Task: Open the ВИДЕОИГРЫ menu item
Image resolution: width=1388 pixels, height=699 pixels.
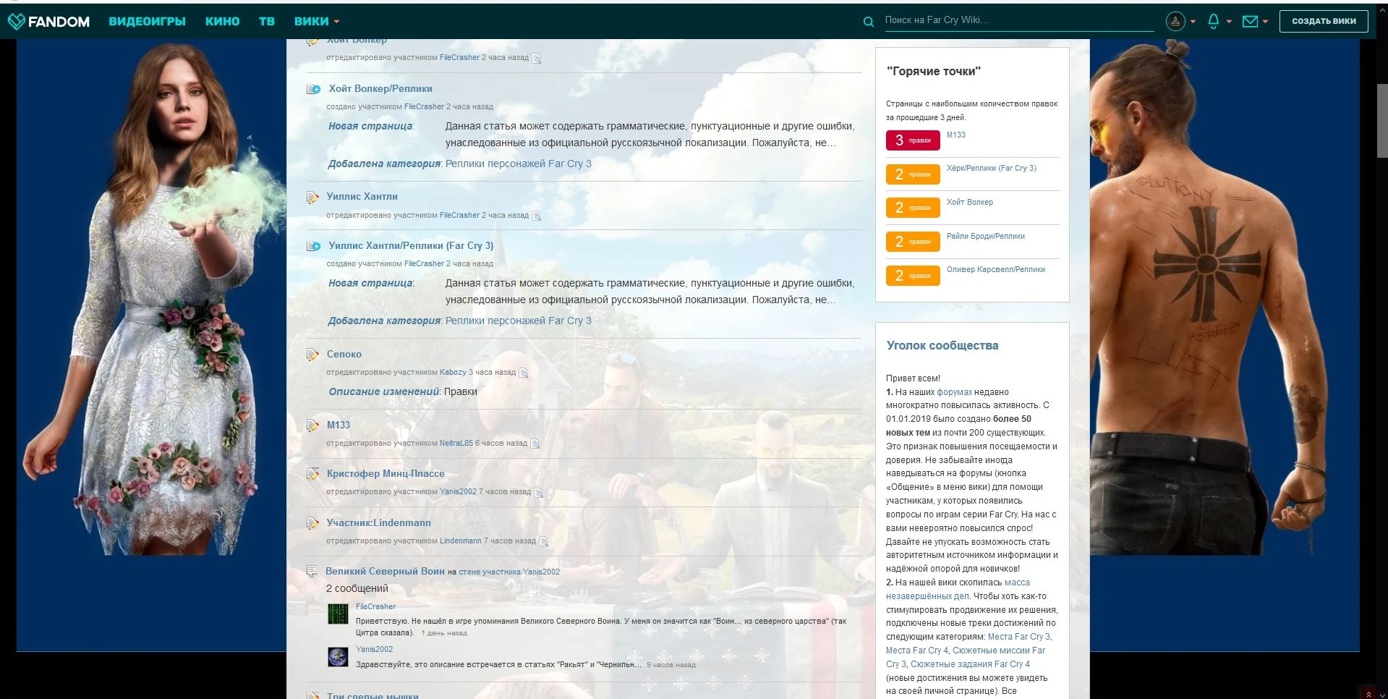Action: pos(147,22)
